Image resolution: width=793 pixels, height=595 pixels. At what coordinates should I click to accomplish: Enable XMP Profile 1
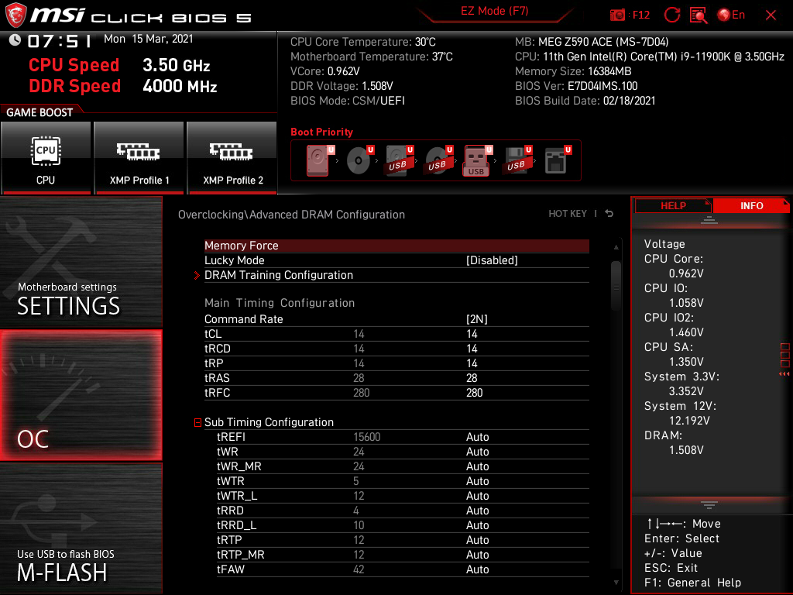click(139, 158)
